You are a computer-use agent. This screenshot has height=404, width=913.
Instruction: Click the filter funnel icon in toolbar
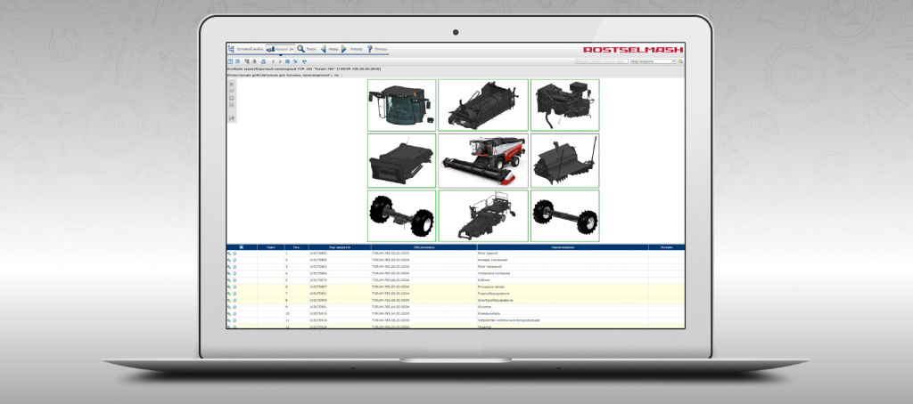304,61
